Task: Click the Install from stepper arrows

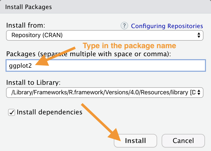Action: pyautogui.click(x=199, y=35)
